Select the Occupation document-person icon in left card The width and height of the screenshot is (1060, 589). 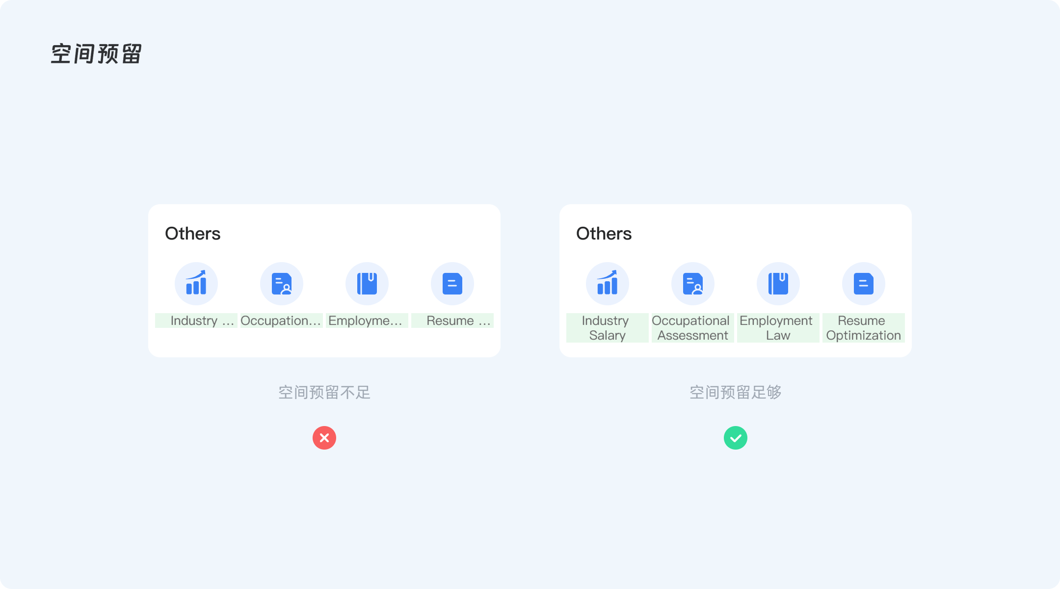(x=282, y=284)
